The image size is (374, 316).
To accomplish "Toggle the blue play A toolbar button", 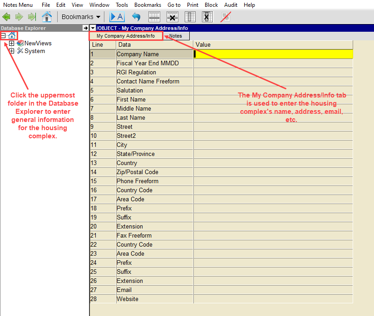I will tap(117, 17).
